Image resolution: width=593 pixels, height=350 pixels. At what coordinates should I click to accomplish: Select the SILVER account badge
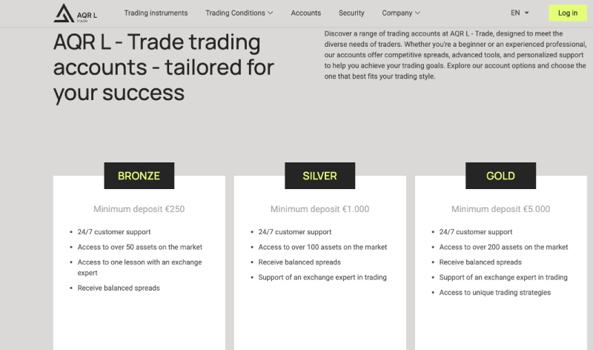tap(319, 176)
